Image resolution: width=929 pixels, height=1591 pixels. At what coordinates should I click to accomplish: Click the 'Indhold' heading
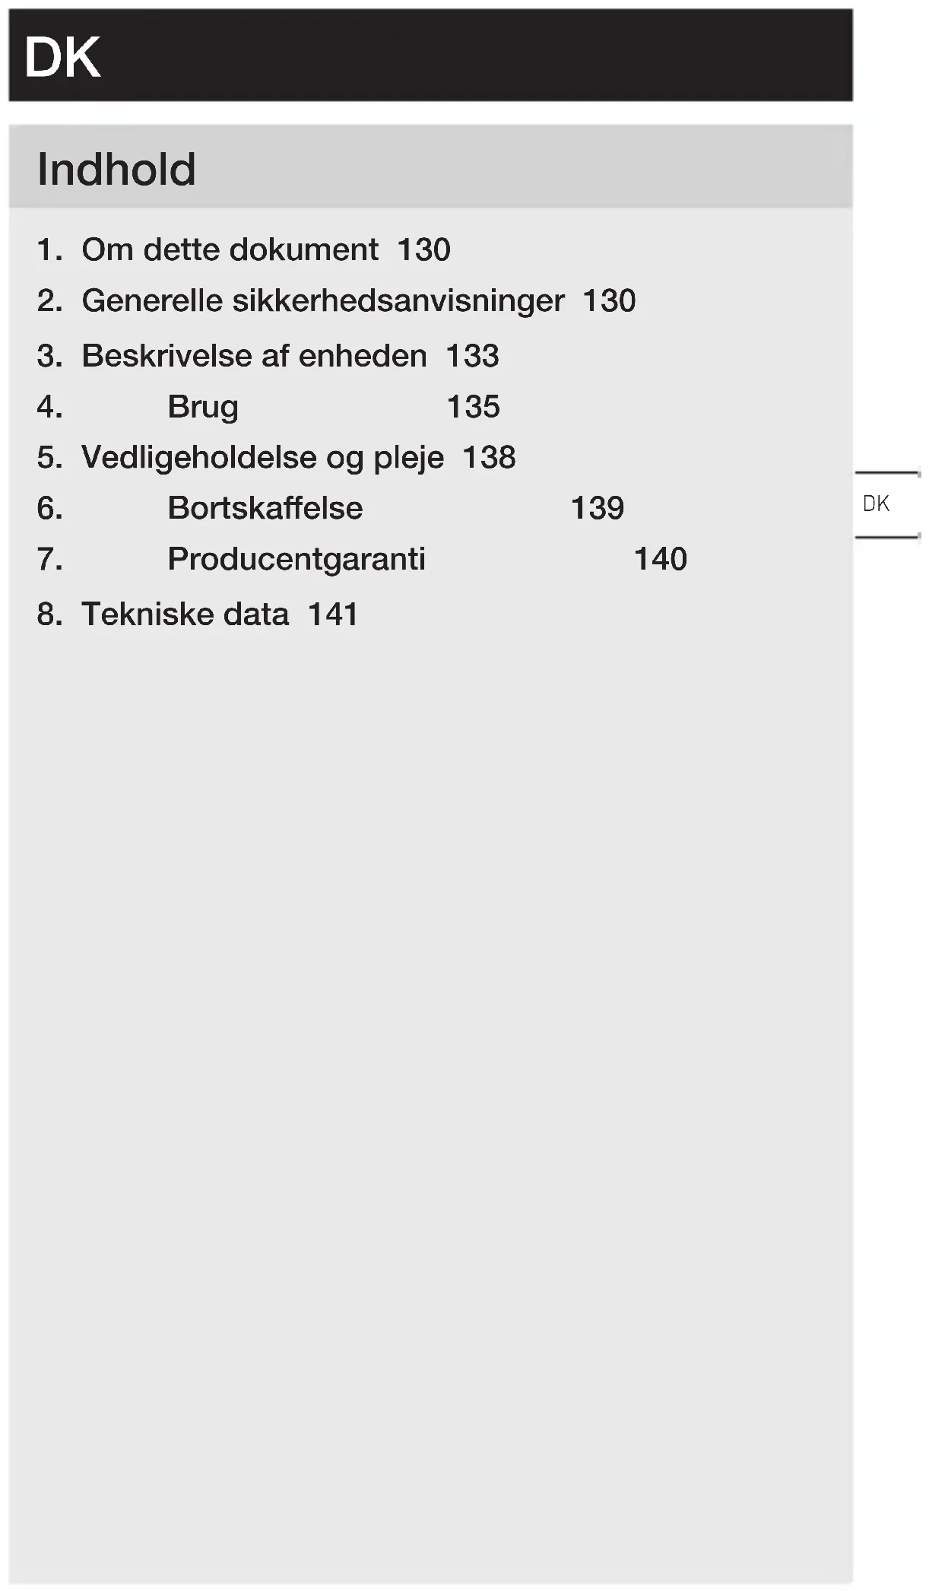(x=116, y=169)
